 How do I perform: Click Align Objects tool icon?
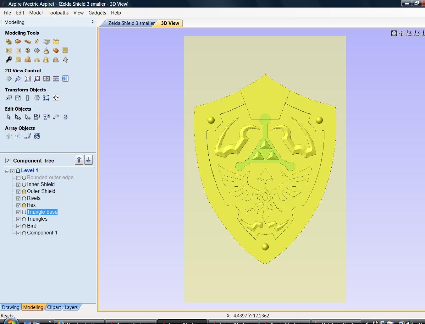(x=56, y=98)
